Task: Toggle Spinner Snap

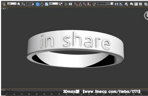Action: (89, 4)
